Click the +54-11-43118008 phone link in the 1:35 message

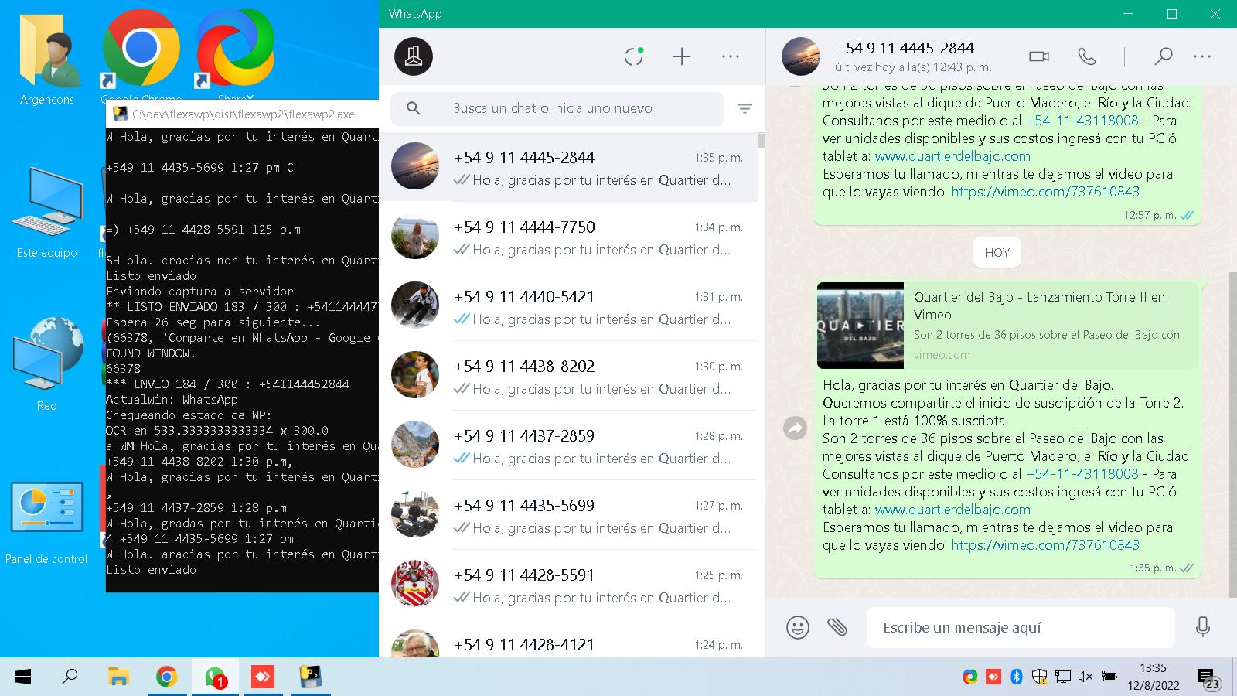pyautogui.click(x=1082, y=474)
